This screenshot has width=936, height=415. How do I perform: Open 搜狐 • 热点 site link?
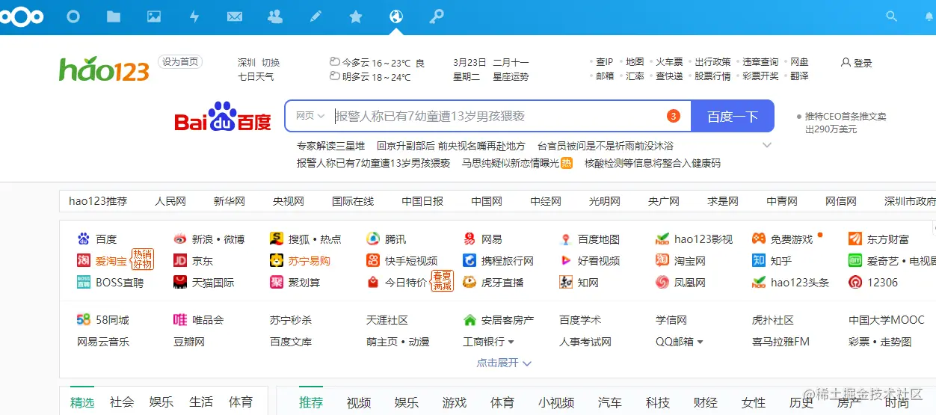pos(306,239)
